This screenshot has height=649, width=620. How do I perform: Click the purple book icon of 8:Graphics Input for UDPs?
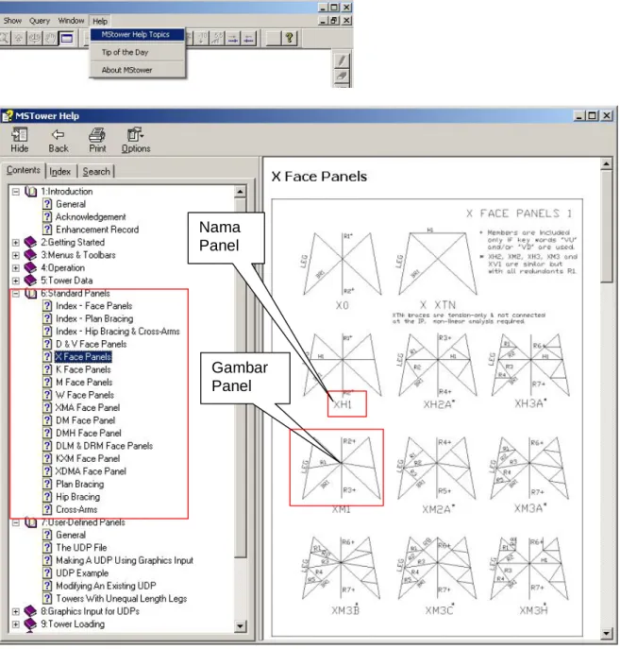30,611
